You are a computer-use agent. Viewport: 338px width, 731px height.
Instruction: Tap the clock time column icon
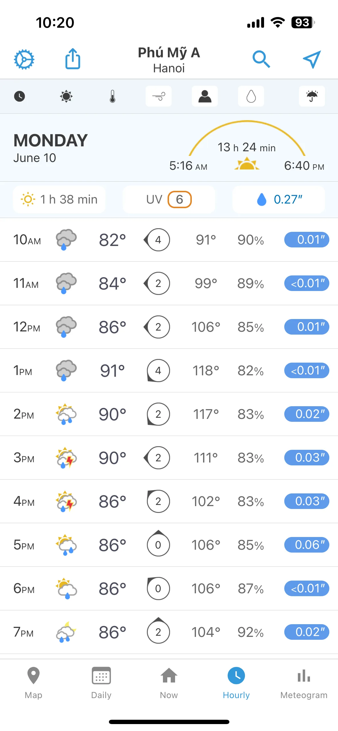pos(20,96)
